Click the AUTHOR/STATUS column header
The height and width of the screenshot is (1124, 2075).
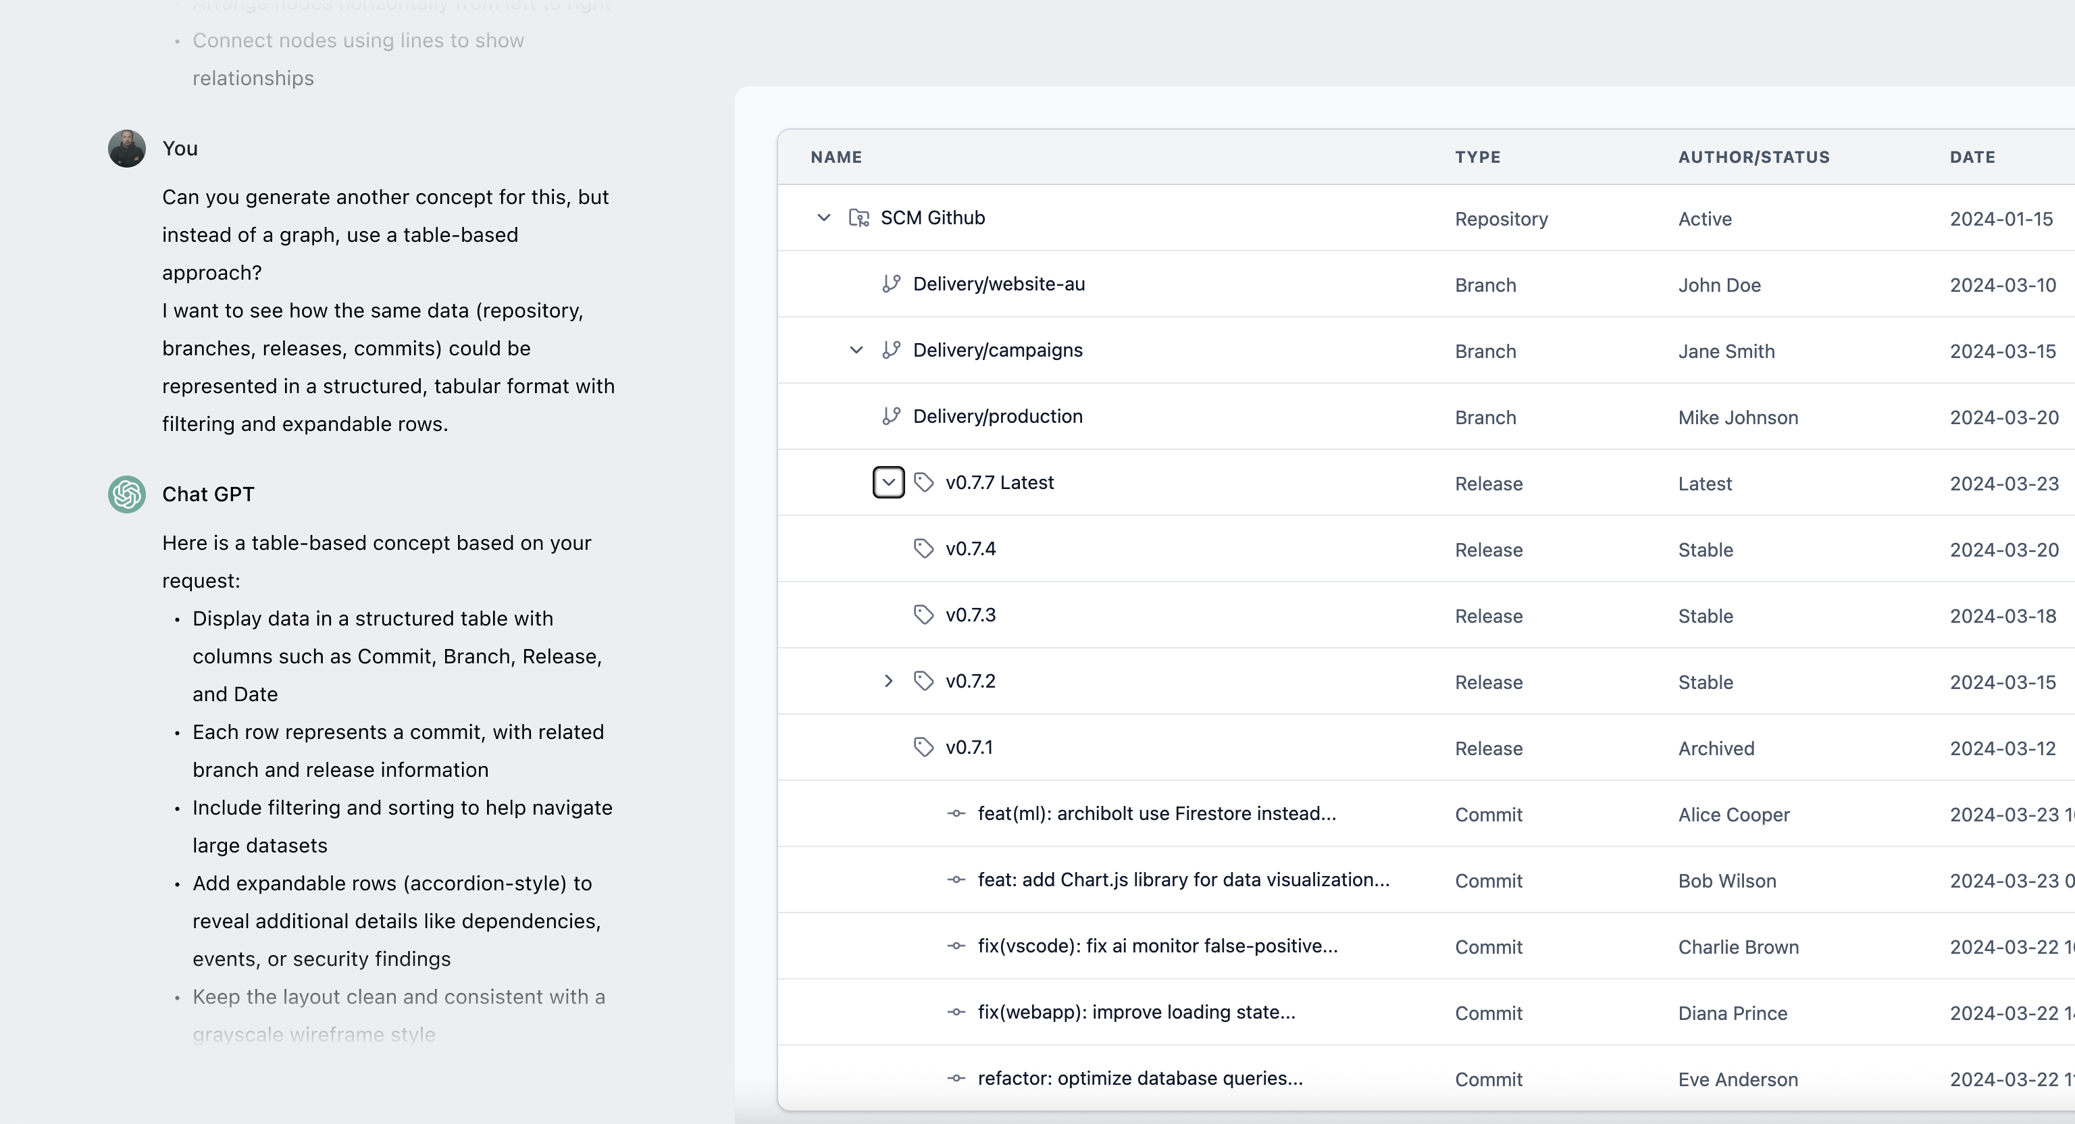[x=1753, y=157]
